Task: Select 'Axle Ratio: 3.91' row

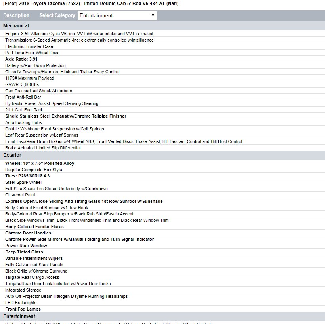Action: coord(162,59)
